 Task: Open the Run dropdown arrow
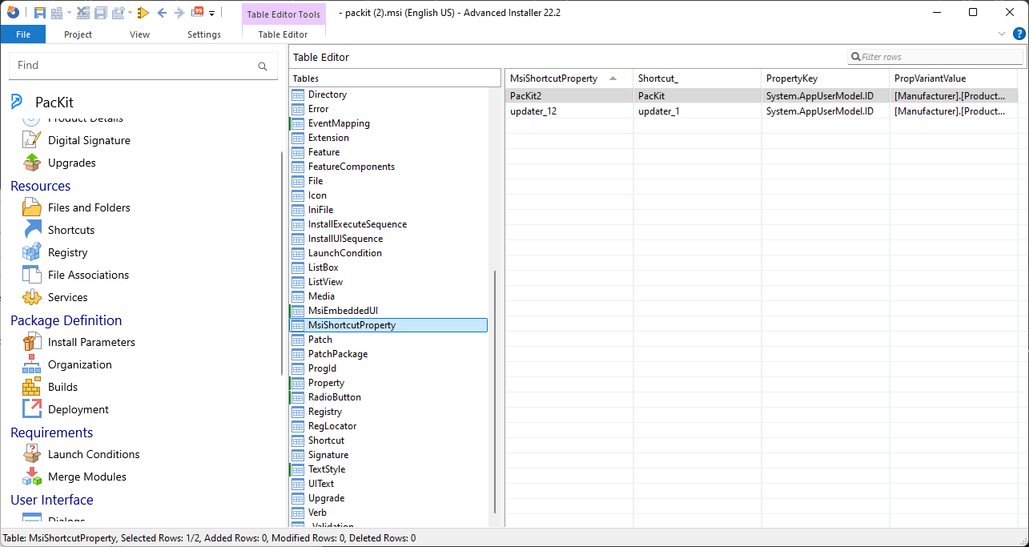point(130,13)
